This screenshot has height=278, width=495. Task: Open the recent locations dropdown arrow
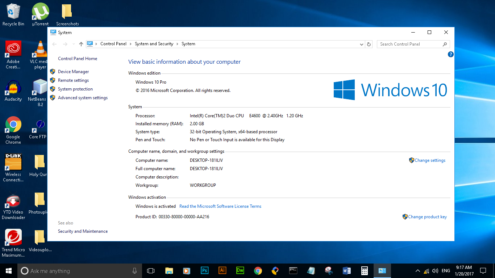pos(74,44)
